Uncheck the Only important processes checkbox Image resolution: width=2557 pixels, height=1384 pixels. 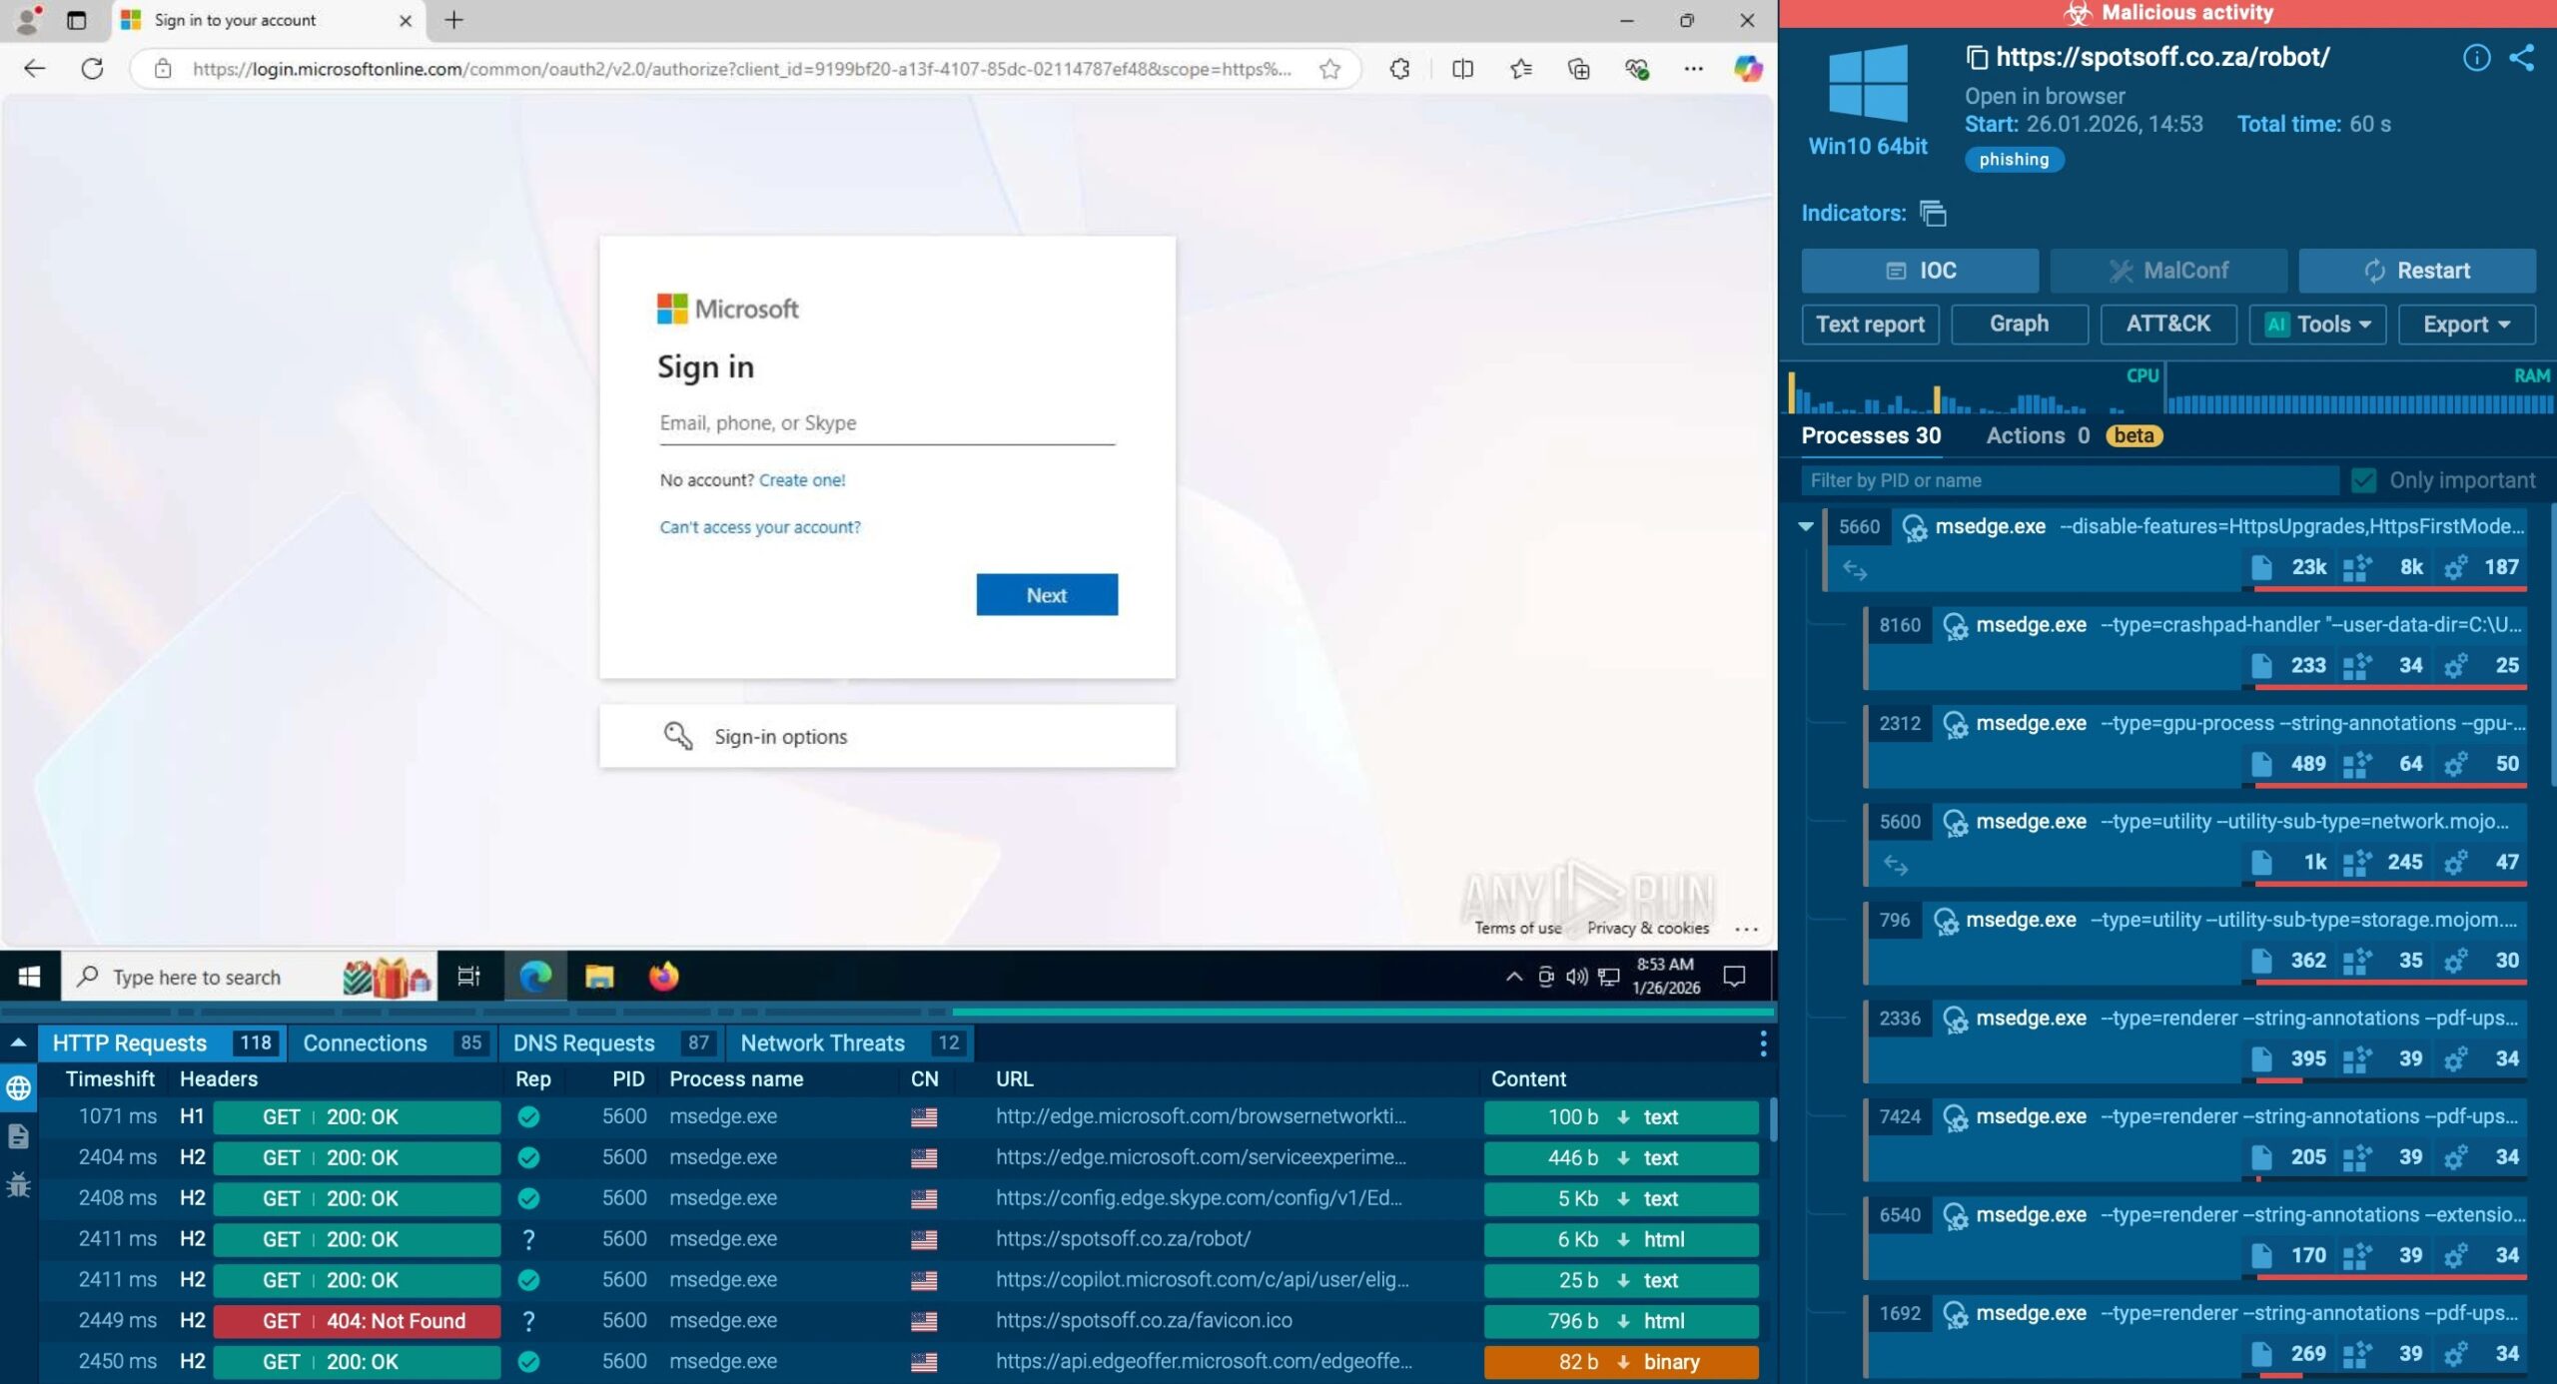(x=2363, y=480)
